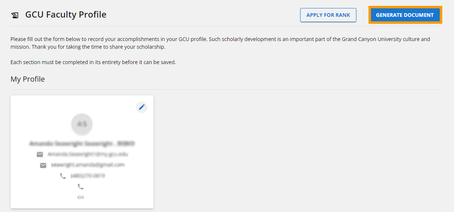454x212 pixels.
Task: Click the blurred faculty name on profile card
Action: click(82, 143)
